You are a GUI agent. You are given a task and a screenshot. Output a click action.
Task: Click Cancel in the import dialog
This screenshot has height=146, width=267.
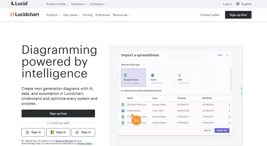point(207,131)
